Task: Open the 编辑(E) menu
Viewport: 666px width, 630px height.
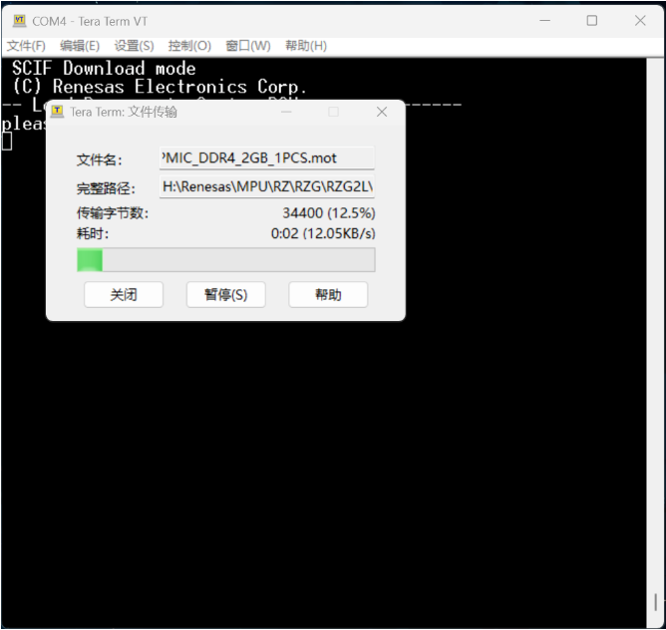Action: [x=80, y=46]
